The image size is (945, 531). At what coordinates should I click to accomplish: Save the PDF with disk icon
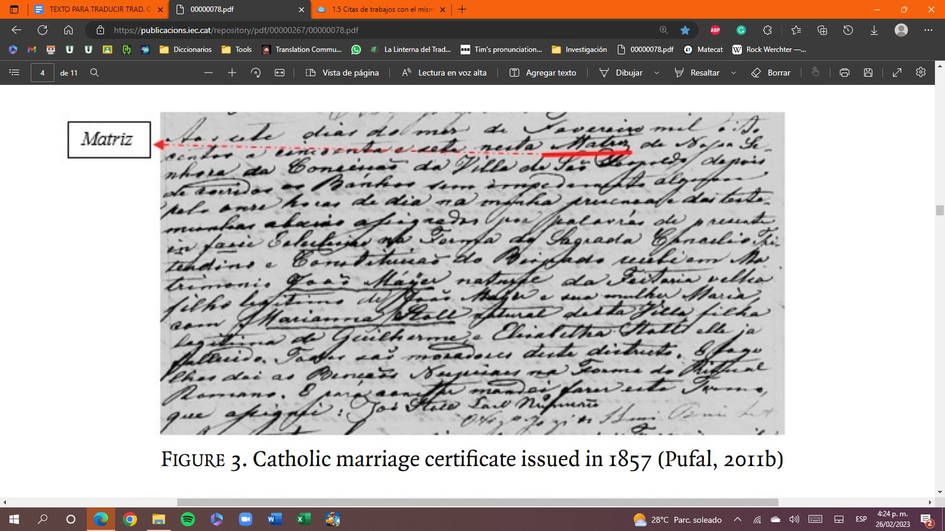coord(868,73)
